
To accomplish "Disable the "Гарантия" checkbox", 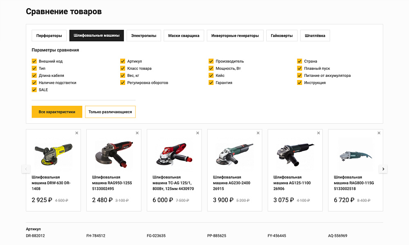I will (211, 82).
